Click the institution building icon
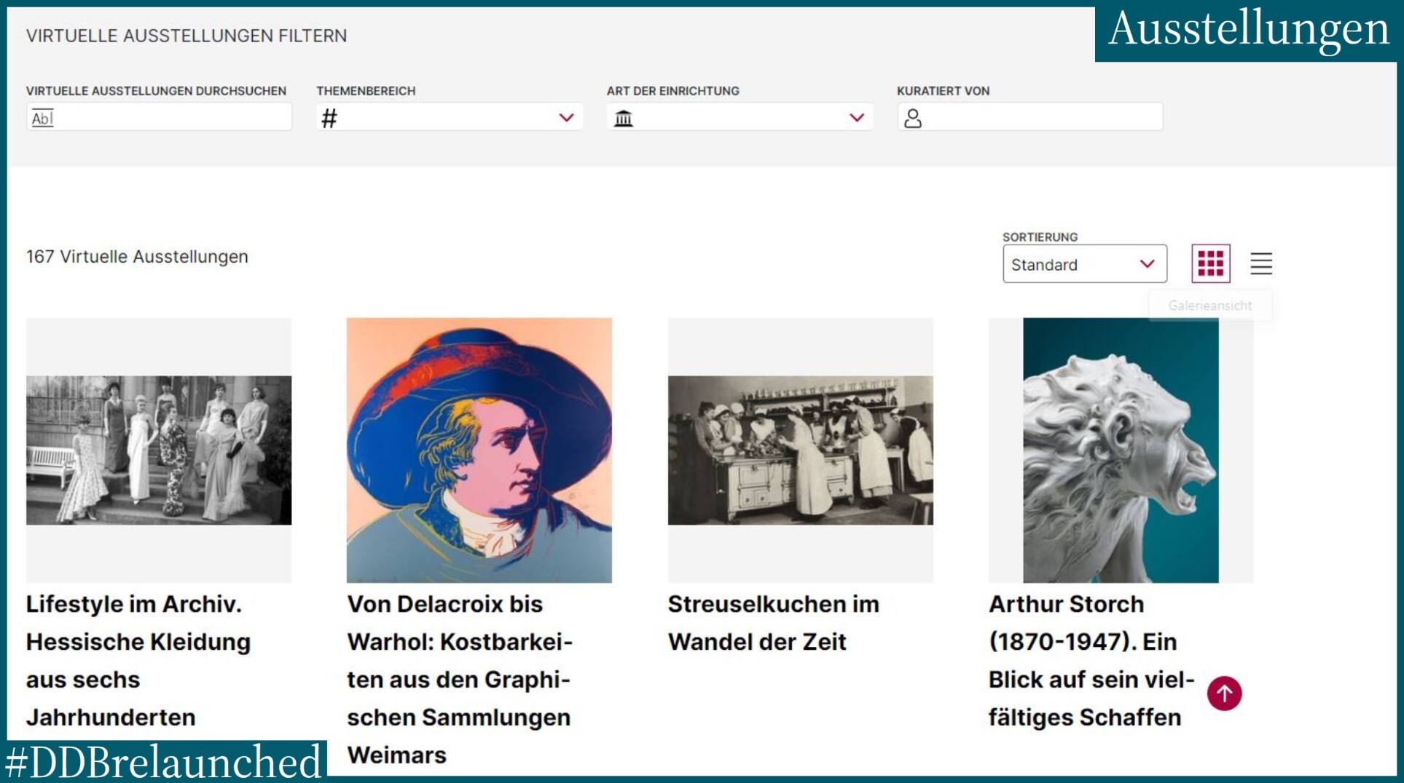 [623, 118]
